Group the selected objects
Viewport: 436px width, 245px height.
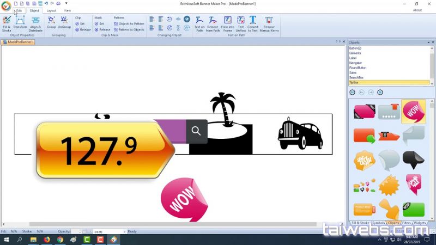point(51,22)
